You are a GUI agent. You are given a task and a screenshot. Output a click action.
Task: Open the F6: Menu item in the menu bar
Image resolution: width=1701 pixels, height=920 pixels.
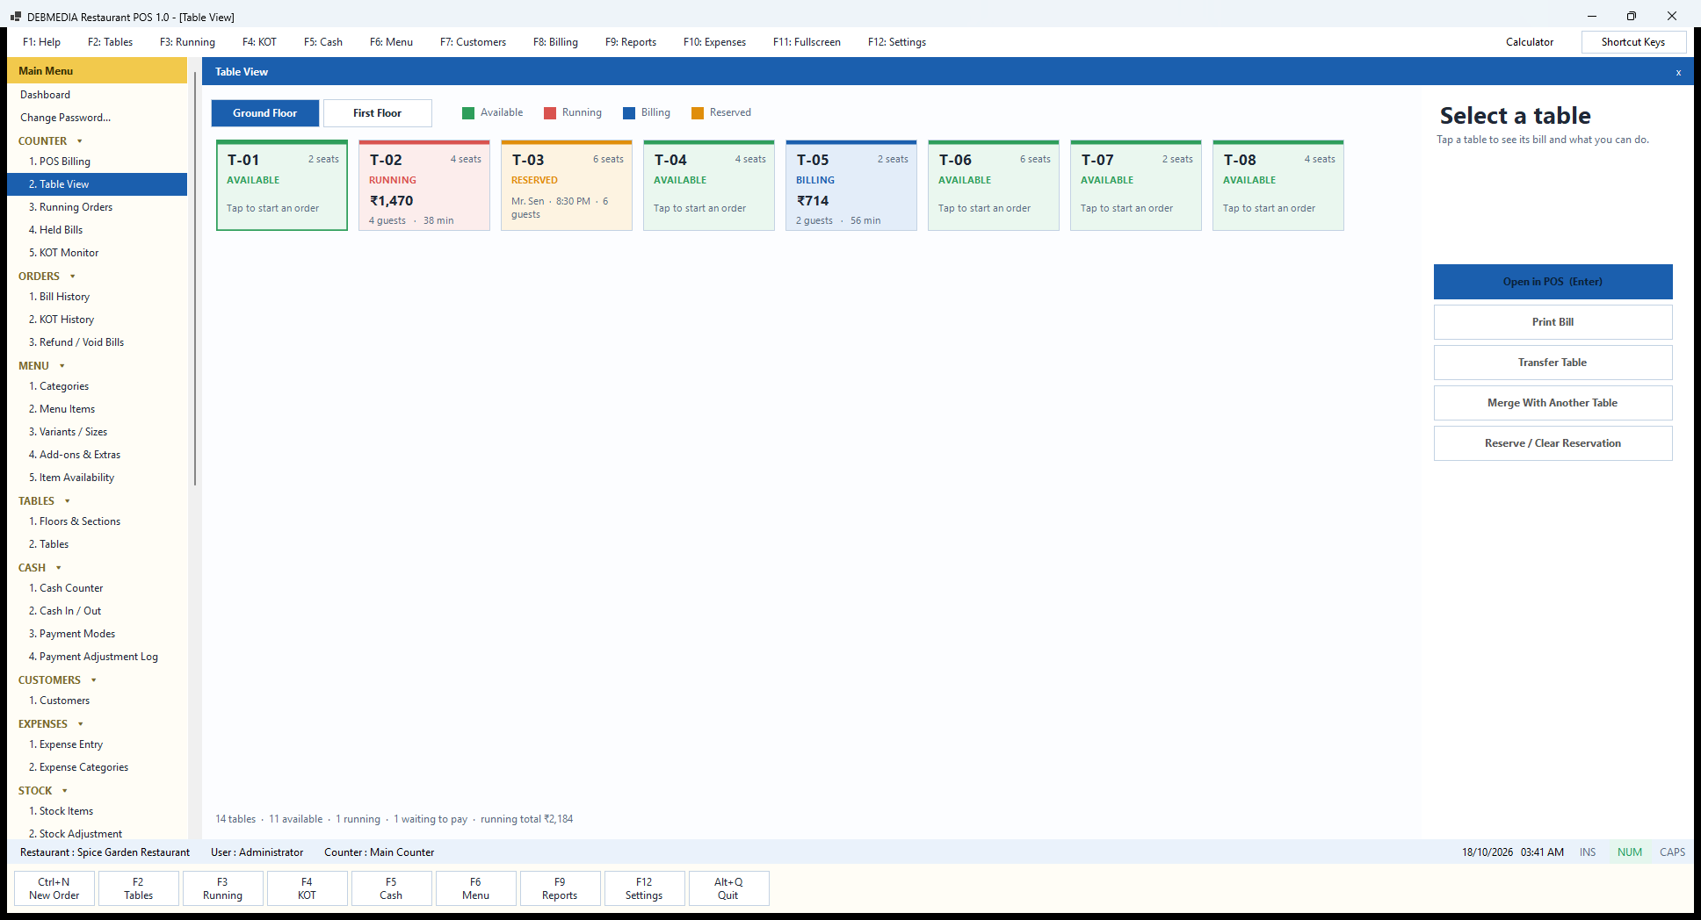tap(391, 42)
